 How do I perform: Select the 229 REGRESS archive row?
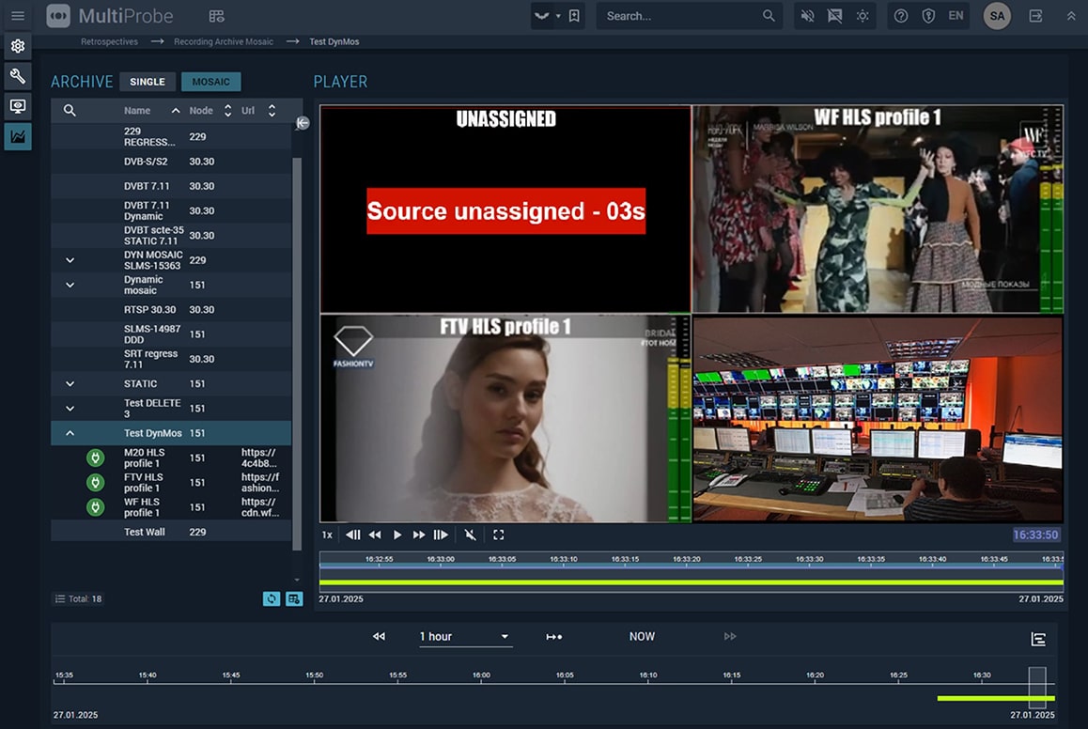point(171,136)
